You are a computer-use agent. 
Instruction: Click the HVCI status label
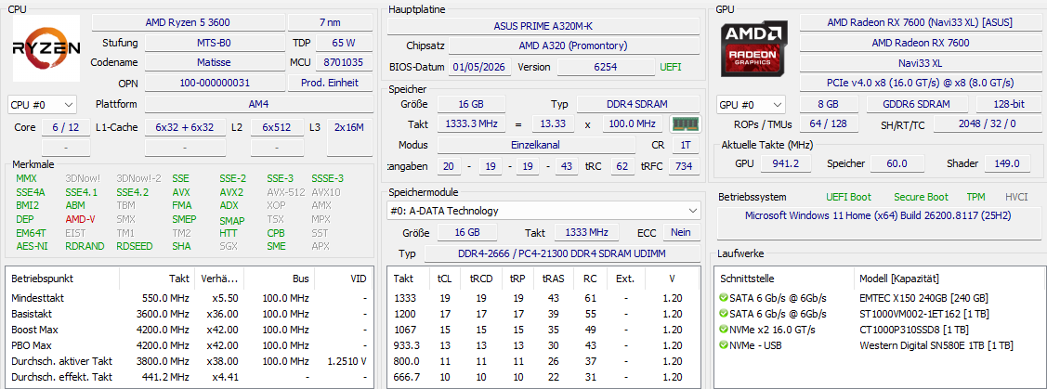(x=1016, y=197)
